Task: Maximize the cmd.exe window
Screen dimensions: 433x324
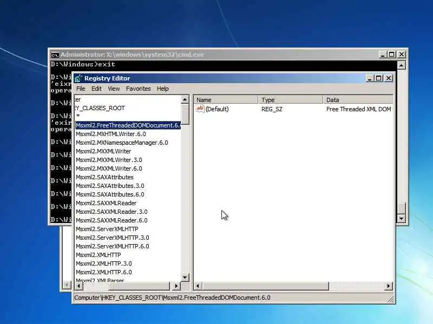Action: 391,55
